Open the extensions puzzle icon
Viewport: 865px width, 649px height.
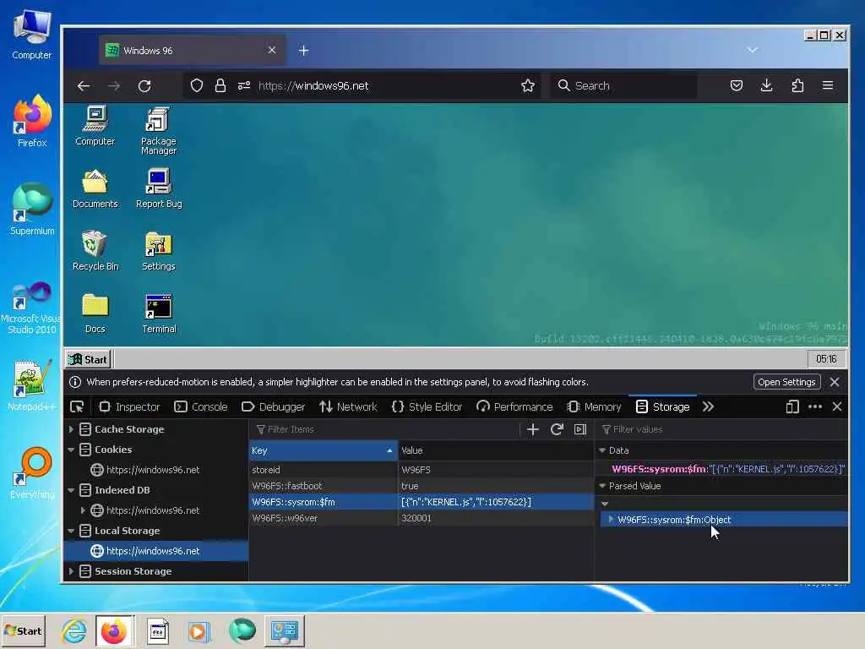click(797, 85)
